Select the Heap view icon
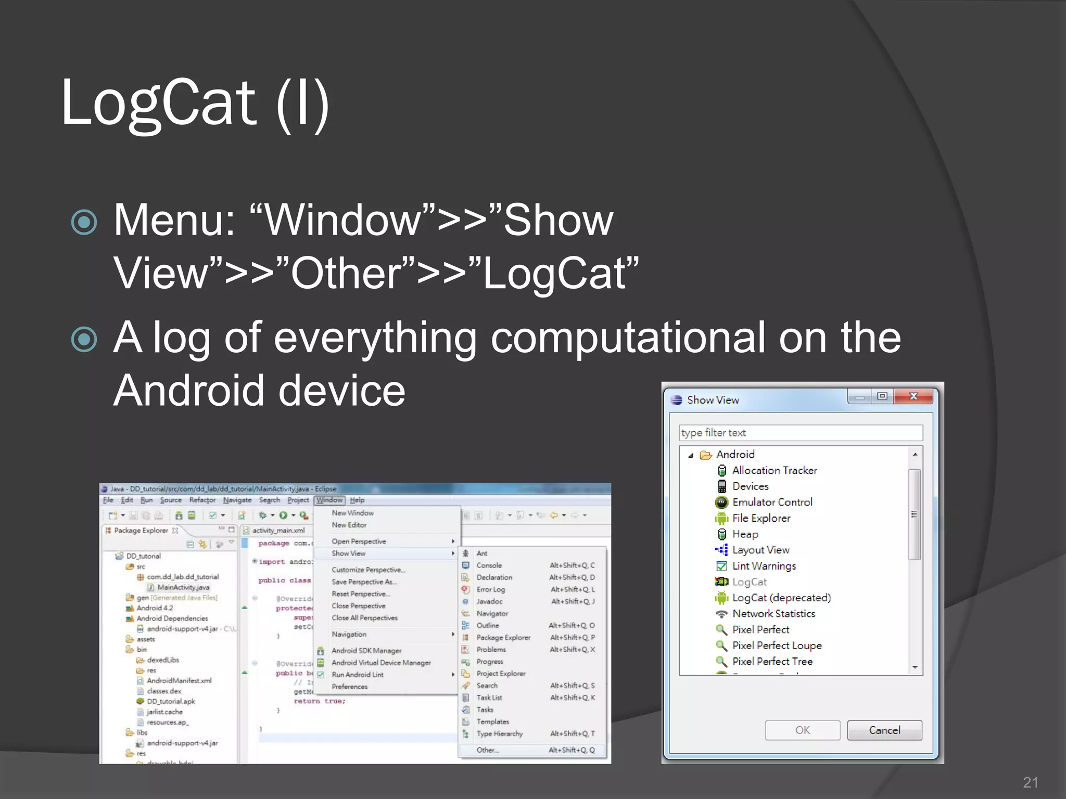This screenshot has width=1066, height=799. coord(722,534)
